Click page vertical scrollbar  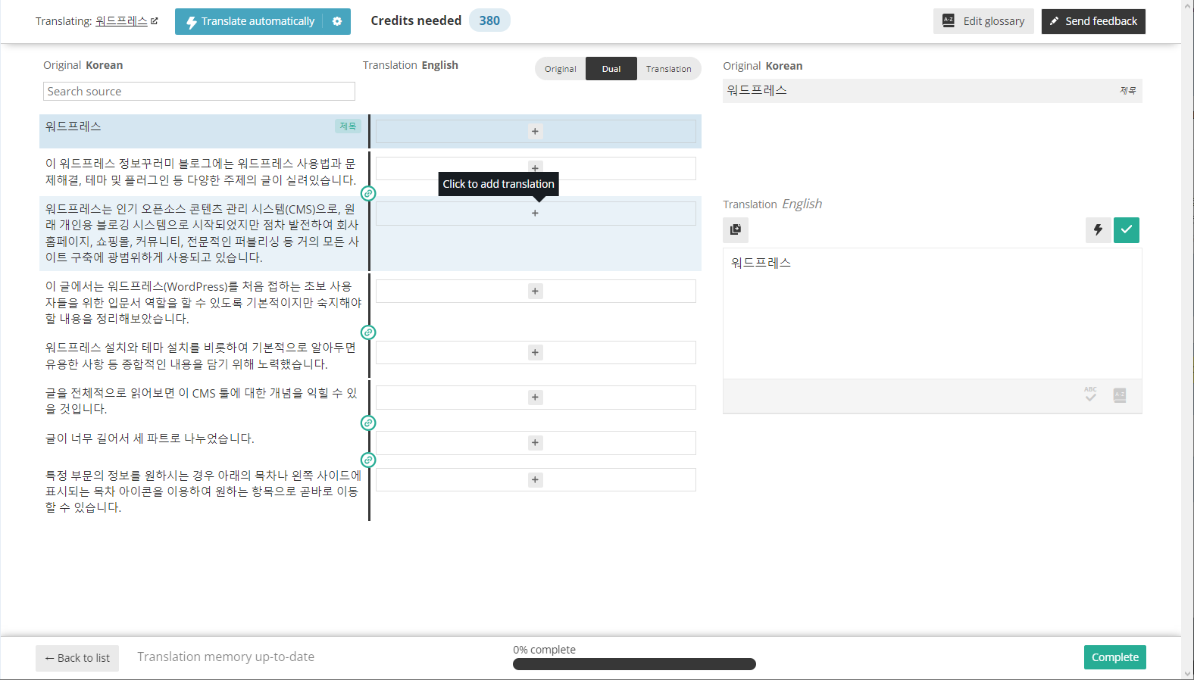pyautogui.click(x=1187, y=340)
